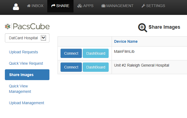Switch to the MANAGEMENT tab

pyautogui.click(x=117, y=6)
